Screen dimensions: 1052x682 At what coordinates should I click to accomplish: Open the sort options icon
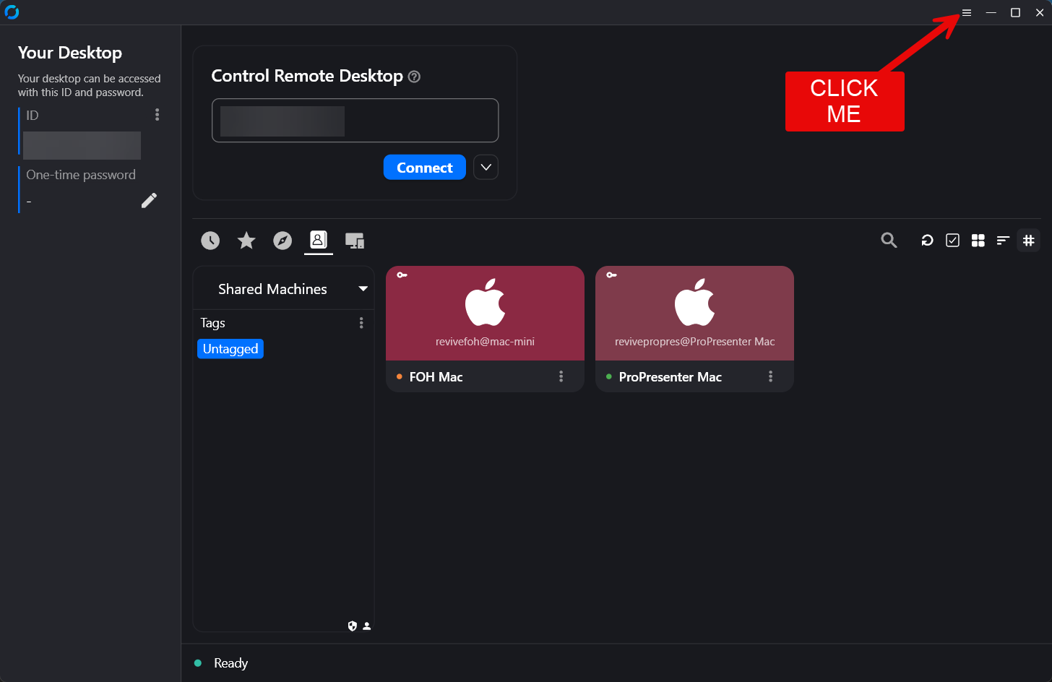click(x=1003, y=241)
